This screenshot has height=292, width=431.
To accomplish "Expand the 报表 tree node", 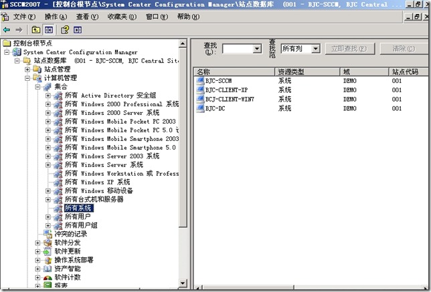I will [37, 285].
